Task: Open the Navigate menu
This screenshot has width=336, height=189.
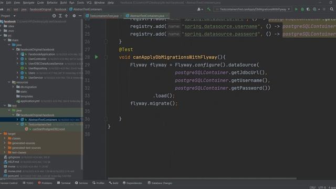Action: 28,3
